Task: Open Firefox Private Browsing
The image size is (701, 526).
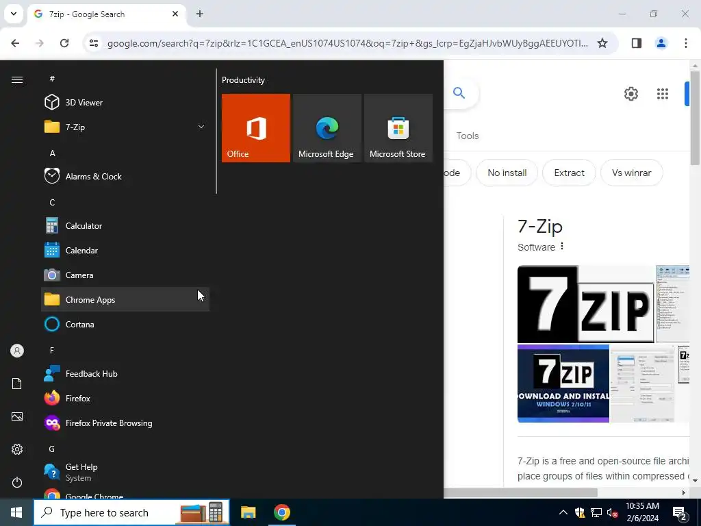Action: 125,423
